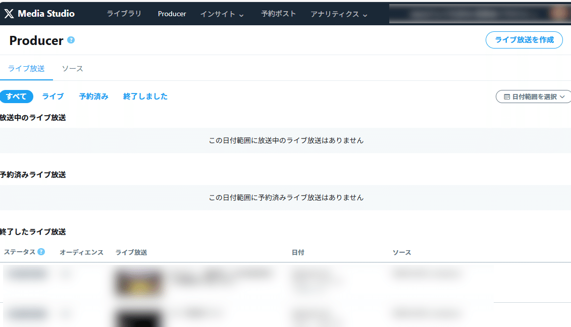Switch to the ソース tab
This screenshot has height=327, width=571.
point(73,69)
